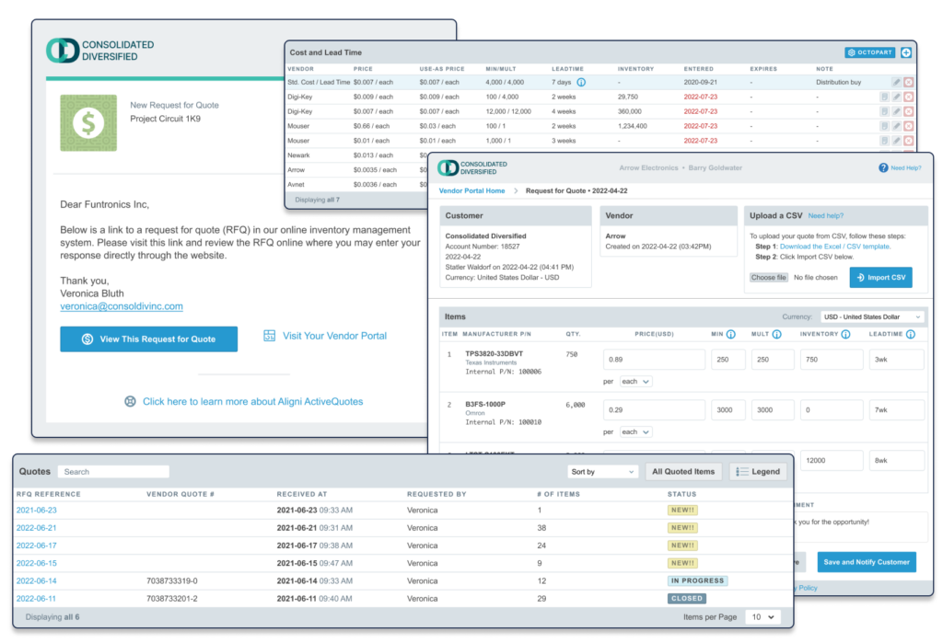Delete the Std. Cost / Lead Time row
Image resolution: width=943 pixels, height=643 pixels.
tap(909, 82)
